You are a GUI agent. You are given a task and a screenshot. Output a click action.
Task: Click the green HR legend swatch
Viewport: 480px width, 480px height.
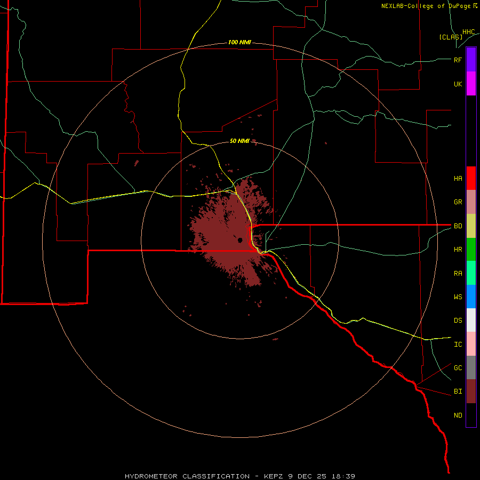(471, 250)
